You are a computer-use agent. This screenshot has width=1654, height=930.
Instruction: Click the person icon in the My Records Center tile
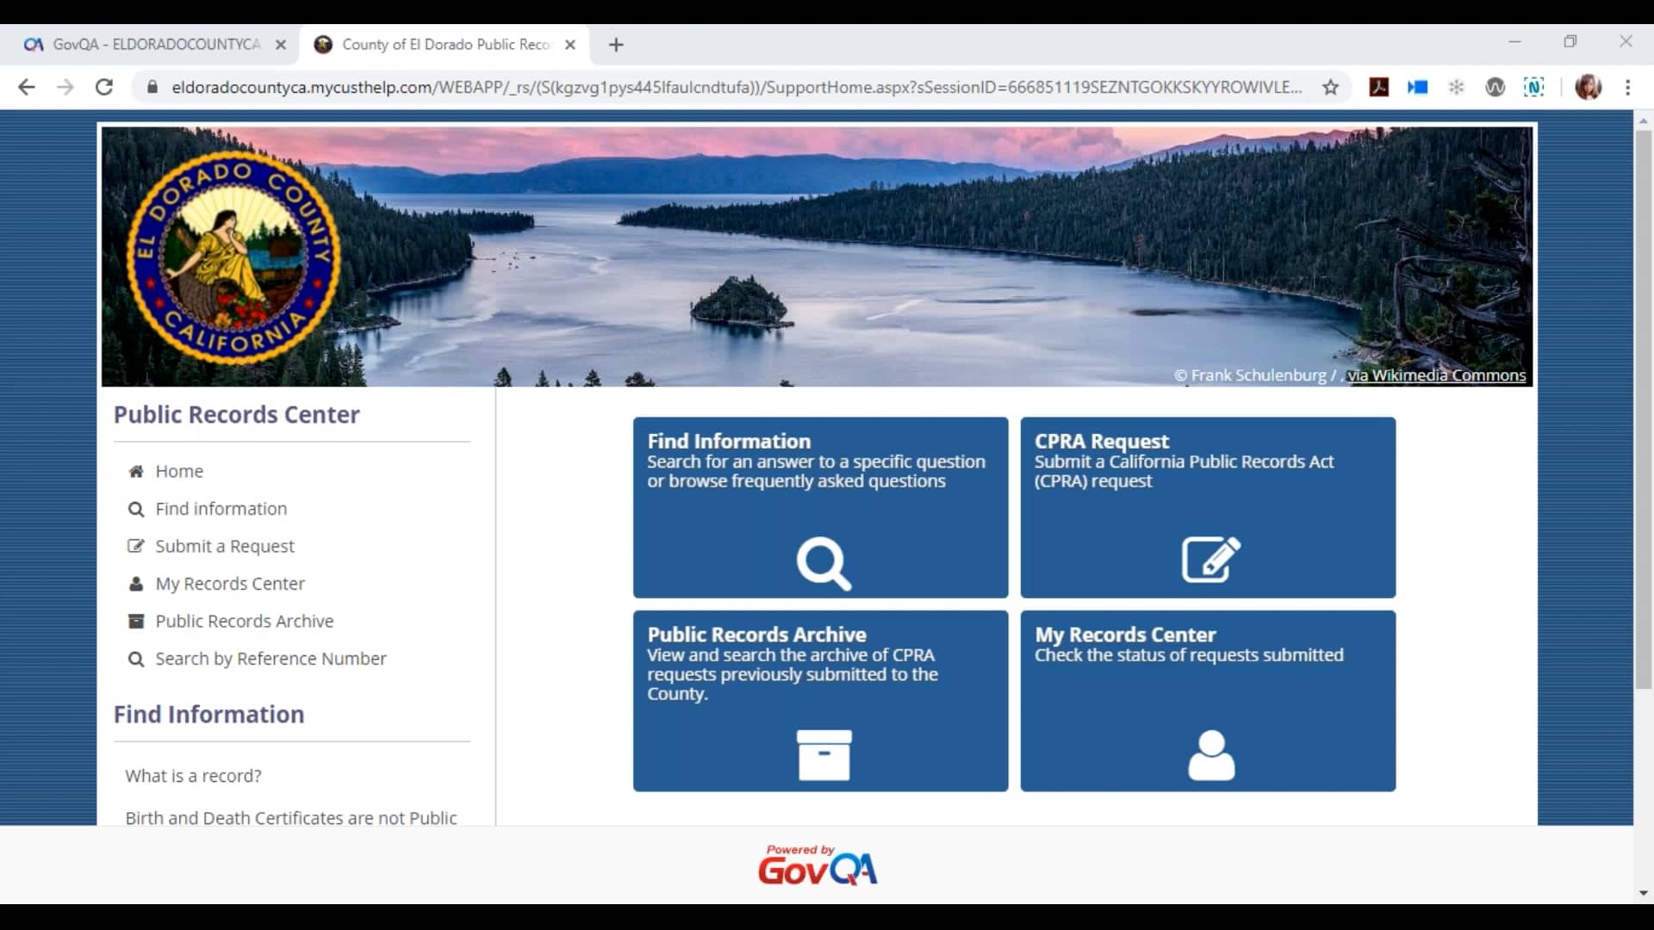tap(1210, 755)
